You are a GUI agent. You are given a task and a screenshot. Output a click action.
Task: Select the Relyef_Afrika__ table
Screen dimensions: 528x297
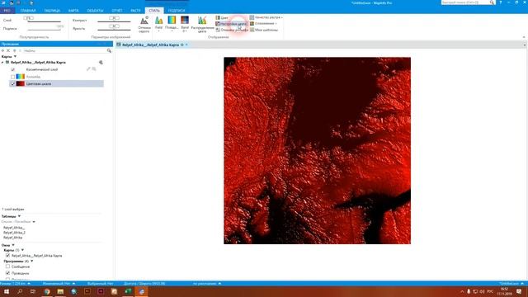[x=14, y=228]
